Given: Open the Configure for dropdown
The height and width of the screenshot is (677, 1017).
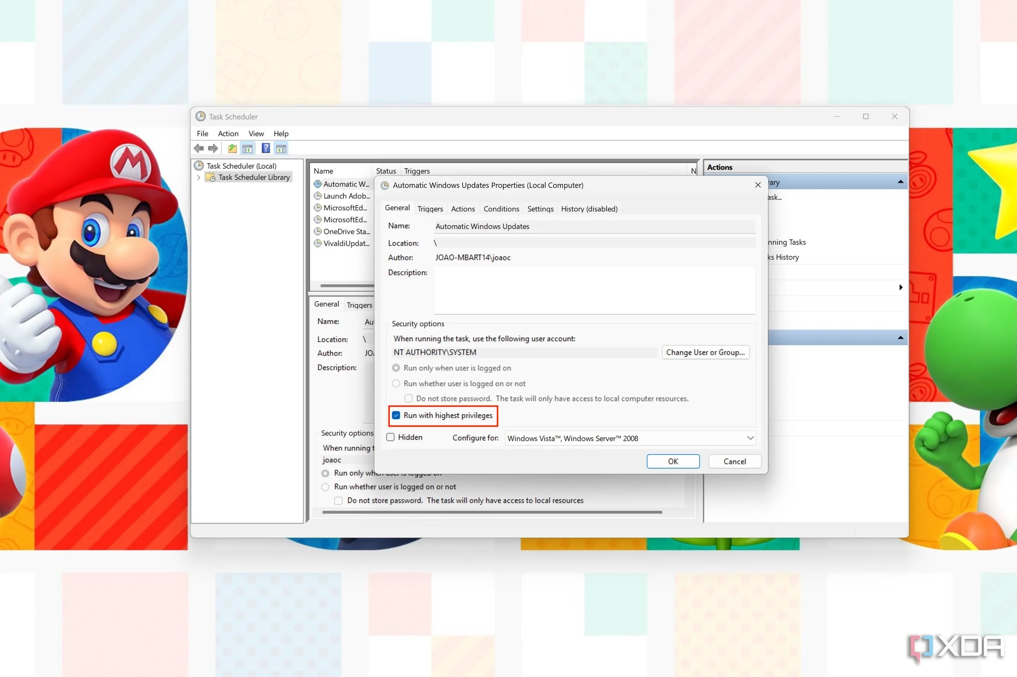Looking at the screenshot, I should coord(629,438).
